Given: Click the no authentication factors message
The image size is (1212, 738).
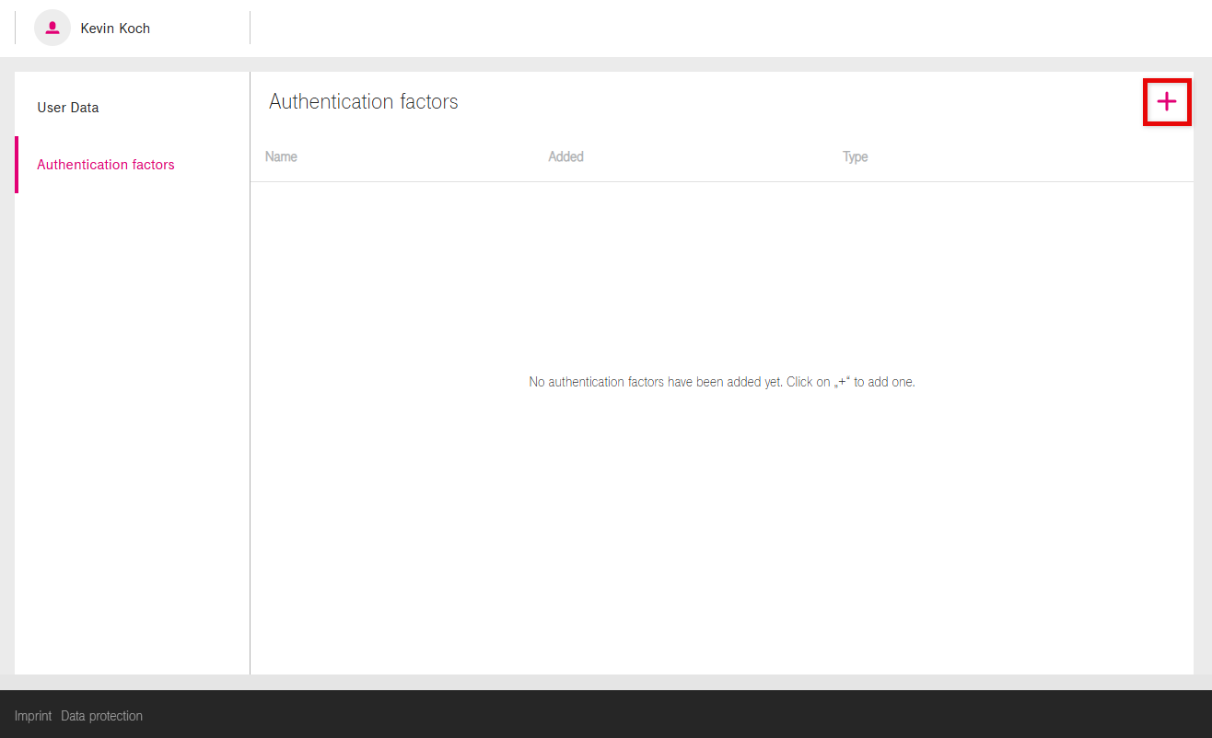Looking at the screenshot, I should click(721, 382).
